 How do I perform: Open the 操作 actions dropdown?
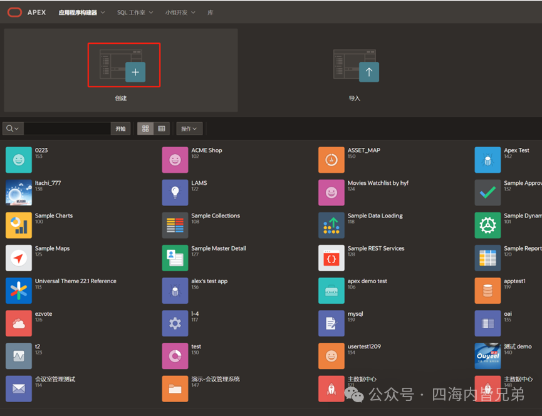coord(189,128)
